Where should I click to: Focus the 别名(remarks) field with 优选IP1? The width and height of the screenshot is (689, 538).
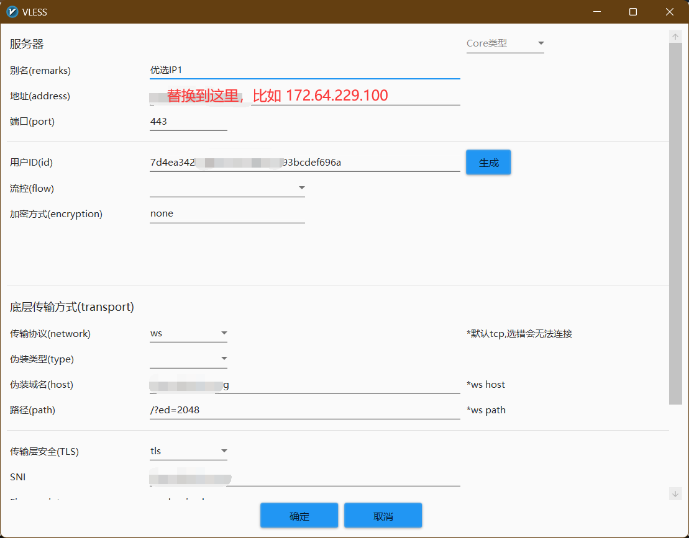305,70
